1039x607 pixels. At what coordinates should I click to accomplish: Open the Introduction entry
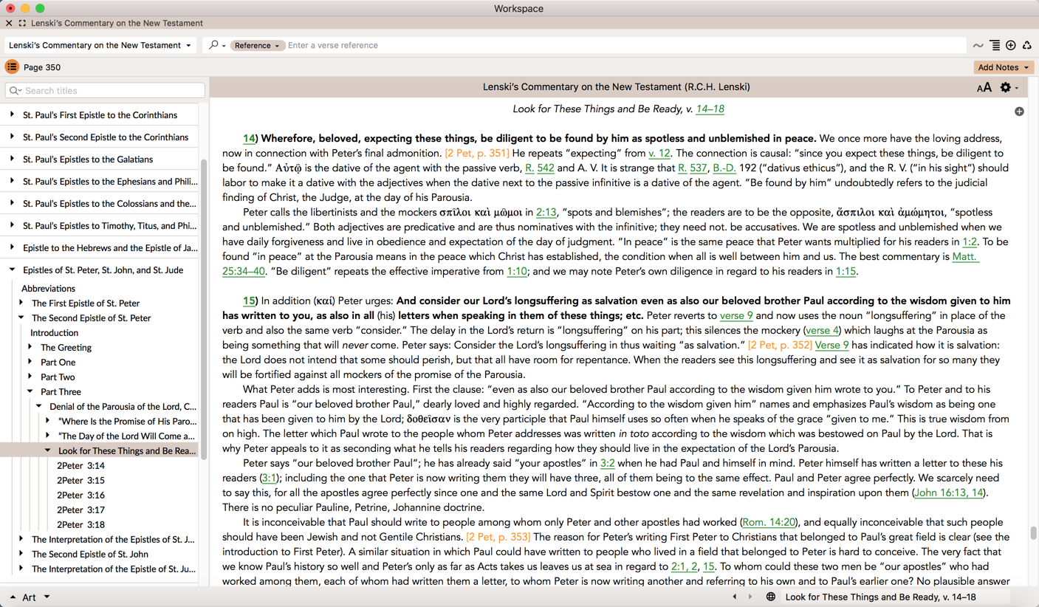coord(54,333)
